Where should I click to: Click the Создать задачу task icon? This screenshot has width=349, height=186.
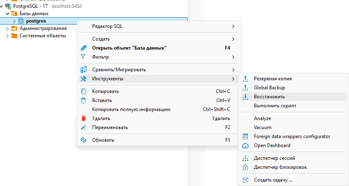click(x=245, y=180)
